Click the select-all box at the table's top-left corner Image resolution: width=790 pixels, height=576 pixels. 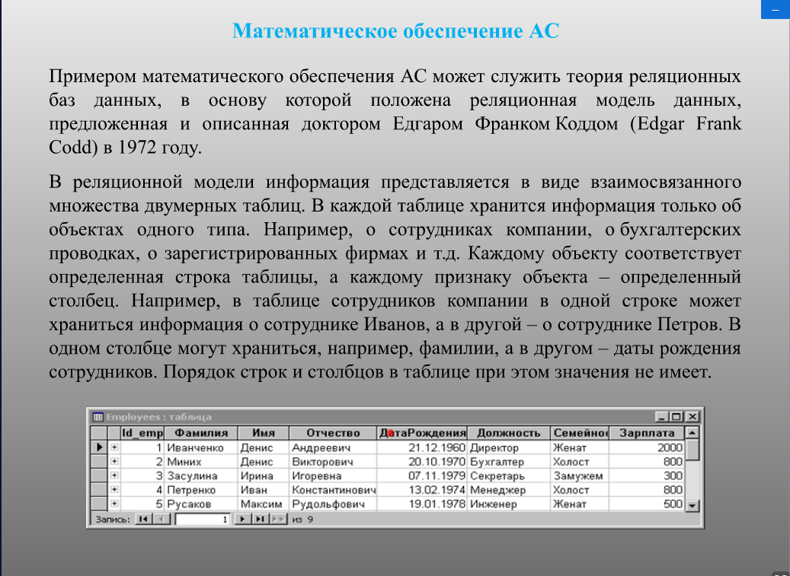(99, 433)
